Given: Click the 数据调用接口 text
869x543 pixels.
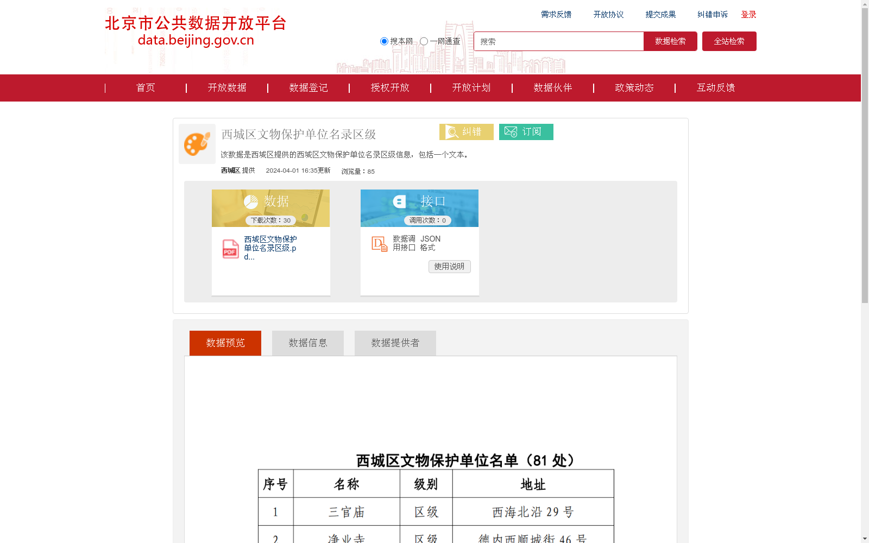Looking at the screenshot, I should pyautogui.click(x=404, y=243).
